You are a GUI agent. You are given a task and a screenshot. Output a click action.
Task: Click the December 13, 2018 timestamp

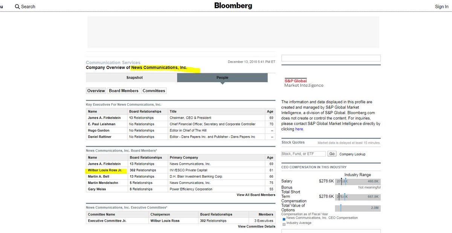coord(252,62)
